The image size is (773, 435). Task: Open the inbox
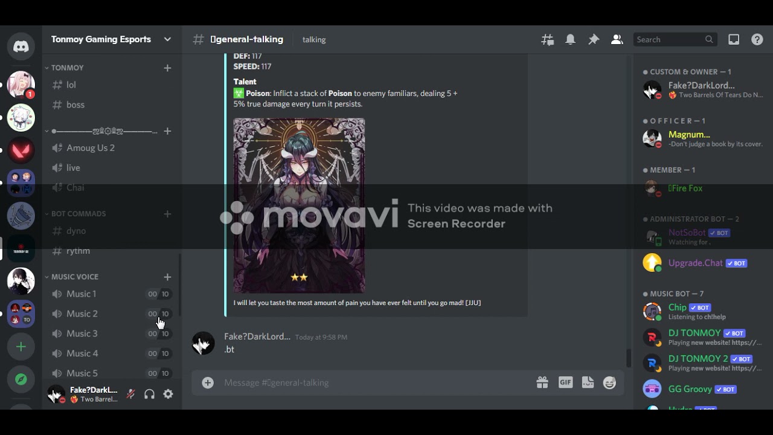pos(734,39)
